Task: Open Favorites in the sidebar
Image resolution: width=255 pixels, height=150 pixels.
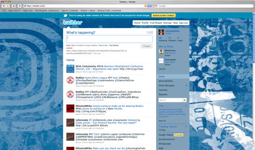Action: click(163, 90)
